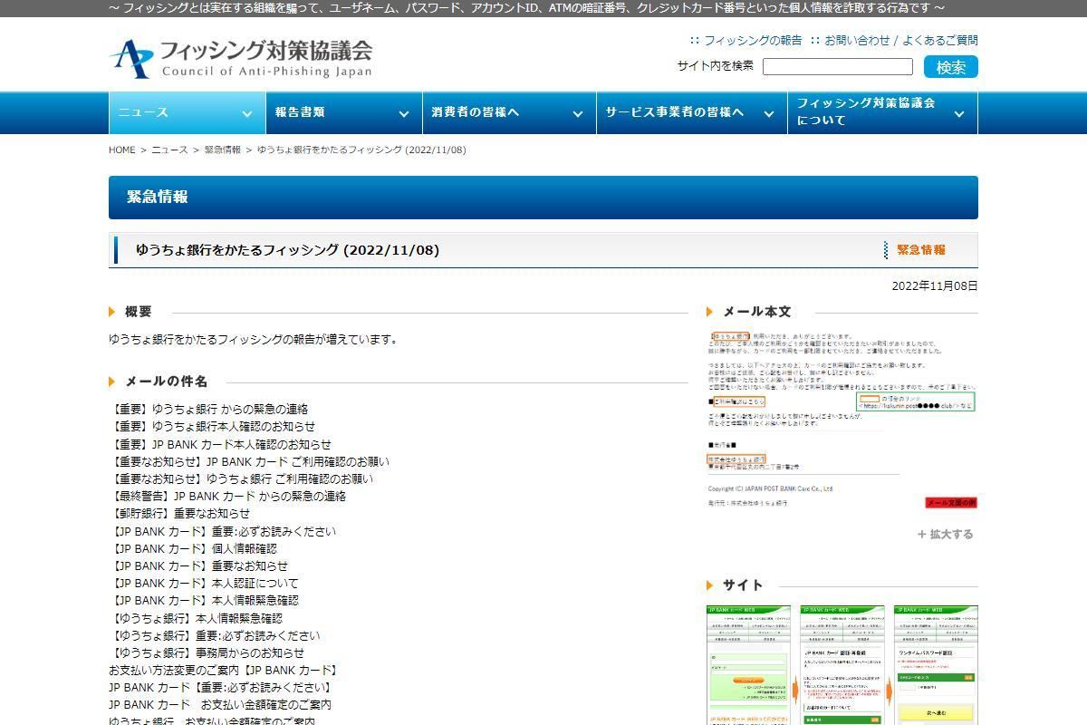Screen dimensions: 1087x725
Task: Click subject 【重要なお知らせ】ゆうちょ銀行 ご利用確認のお願い
Action: (x=241, y=479)
